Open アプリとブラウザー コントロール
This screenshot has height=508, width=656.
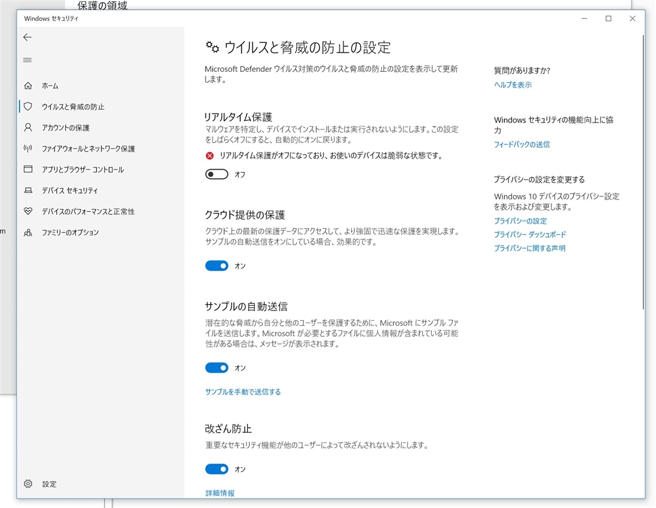click(x=101, y=169)
